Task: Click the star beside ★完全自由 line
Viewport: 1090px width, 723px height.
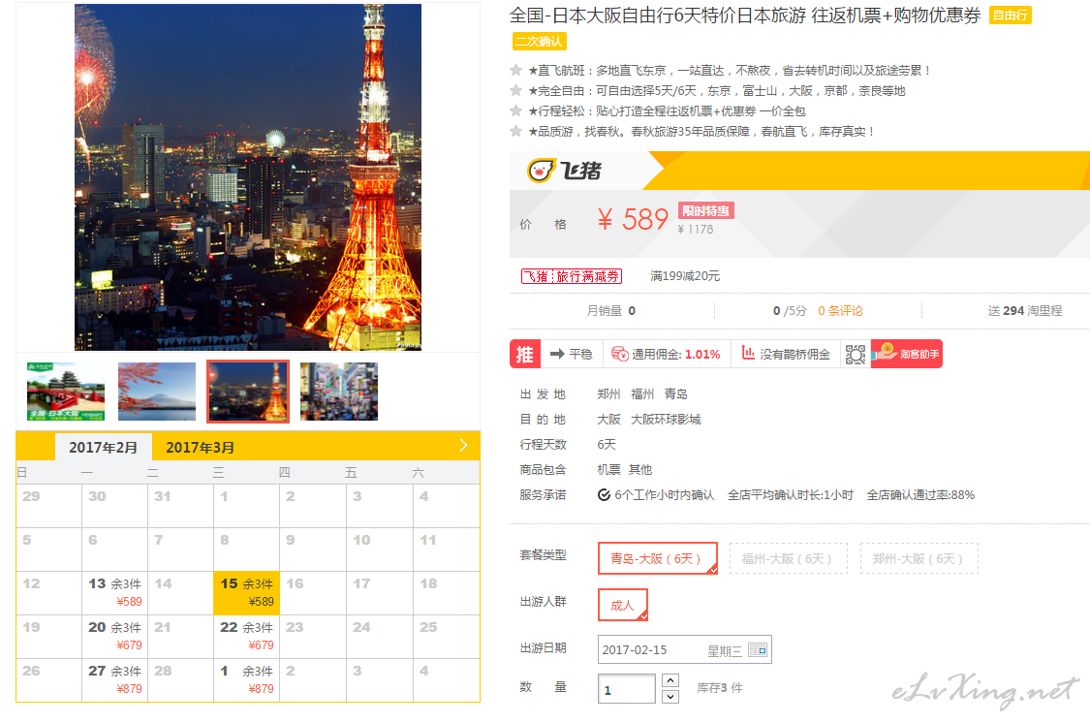Action: pos(515,90)
